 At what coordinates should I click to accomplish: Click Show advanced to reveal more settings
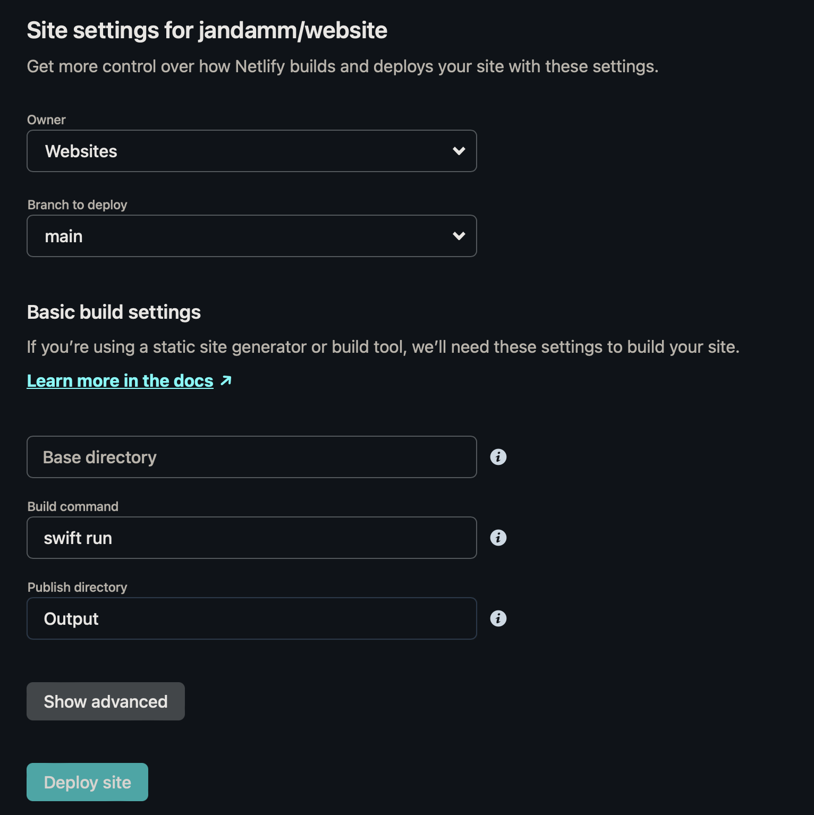(105, 701)
